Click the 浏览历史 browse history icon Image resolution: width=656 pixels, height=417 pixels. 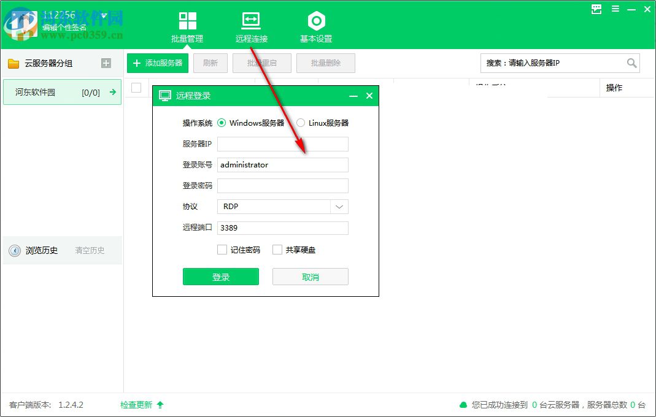(14, 250)
